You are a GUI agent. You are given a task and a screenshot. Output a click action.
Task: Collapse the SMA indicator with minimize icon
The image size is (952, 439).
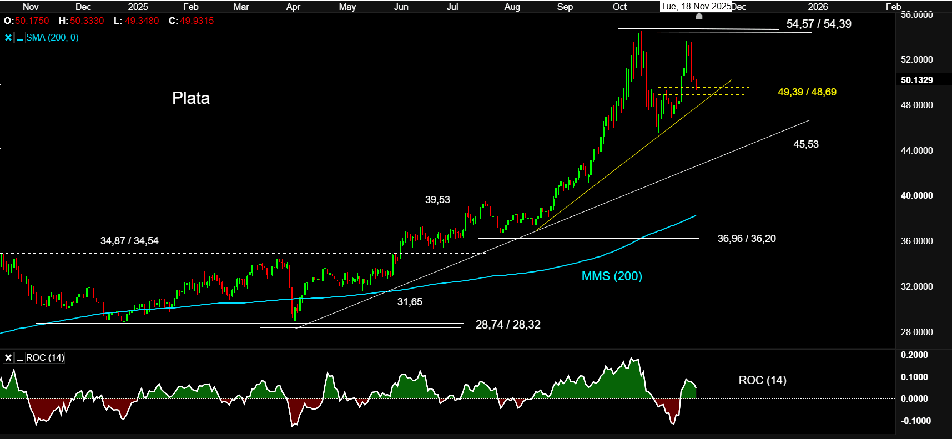click(x=20, y=38)
